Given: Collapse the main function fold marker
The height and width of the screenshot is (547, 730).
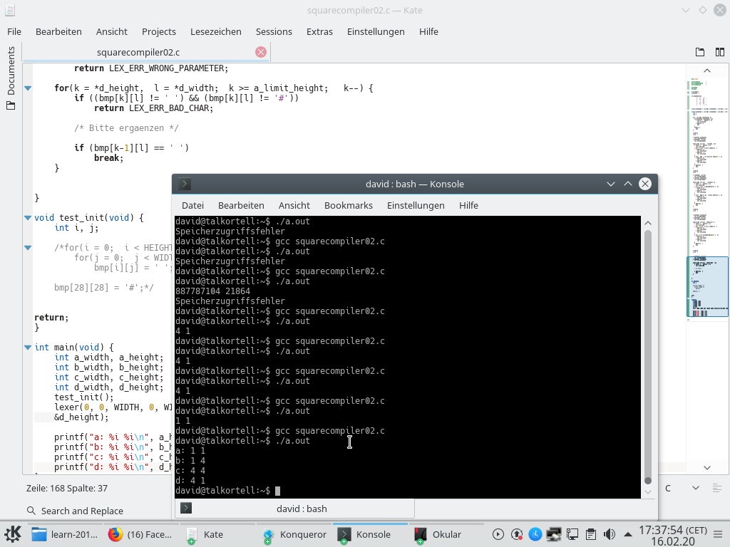Looking at the screenshot, I should [x=28, y=348].
